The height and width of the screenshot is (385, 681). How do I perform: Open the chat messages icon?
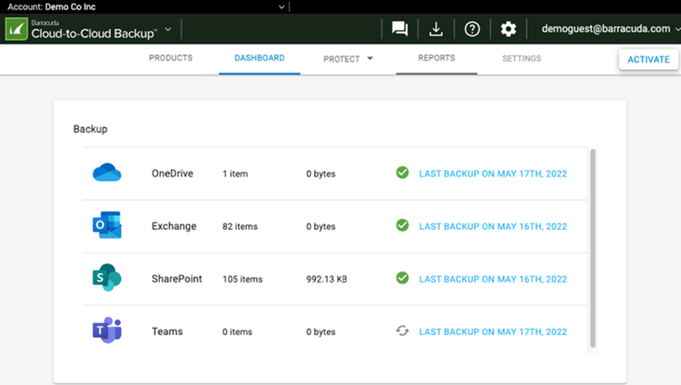(400, 29)
